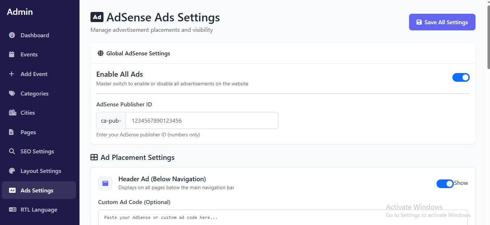This screenshot has width=490, height=225.
Task: Click the RTL Language icon
Action: [x=12, y=210]
